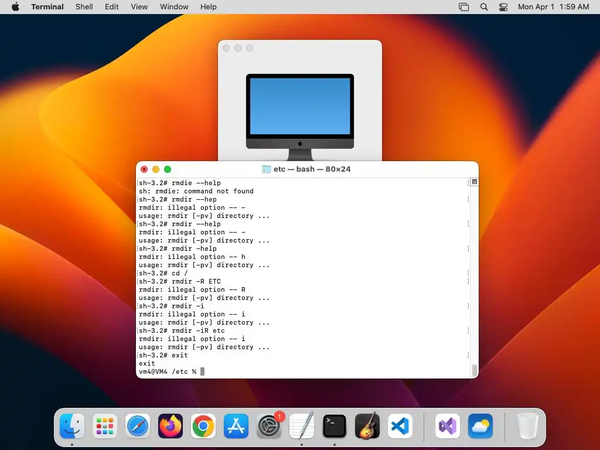Open the Shell menu

84,7
